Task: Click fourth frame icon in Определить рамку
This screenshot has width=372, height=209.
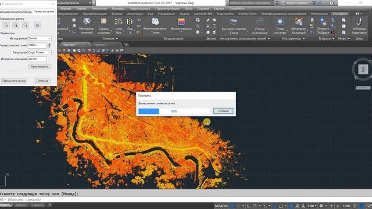Action: [x=37, y=25]
